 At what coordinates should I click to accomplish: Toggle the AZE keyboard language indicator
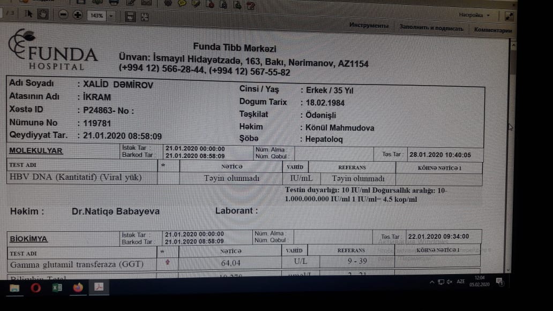pos(460,281)
